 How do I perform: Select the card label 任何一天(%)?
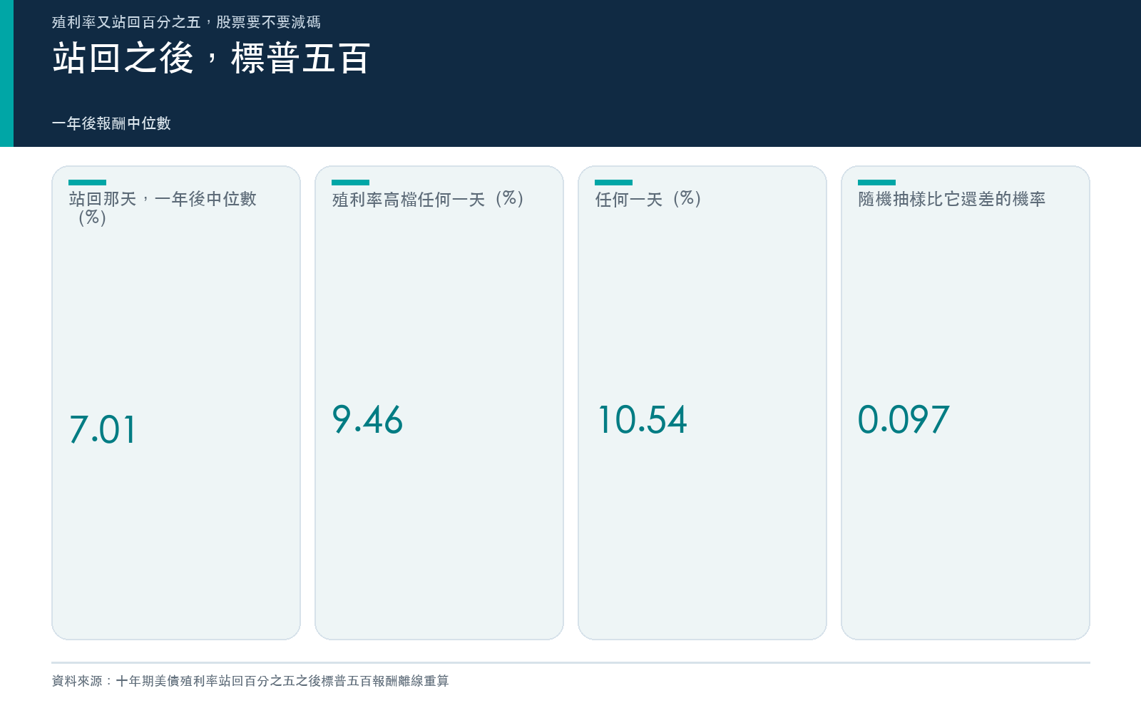pyautogui.click(x=648, y=199)
